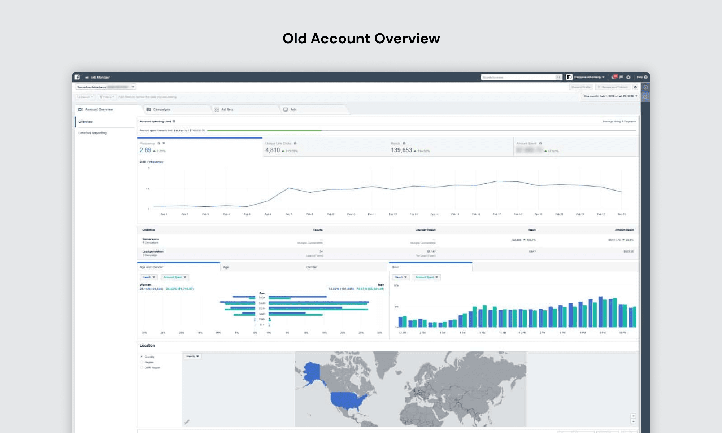This screenshot has height=433, width=722.
Task: Switch to the Campaigns tab
Action: click(x=161, y=109)
